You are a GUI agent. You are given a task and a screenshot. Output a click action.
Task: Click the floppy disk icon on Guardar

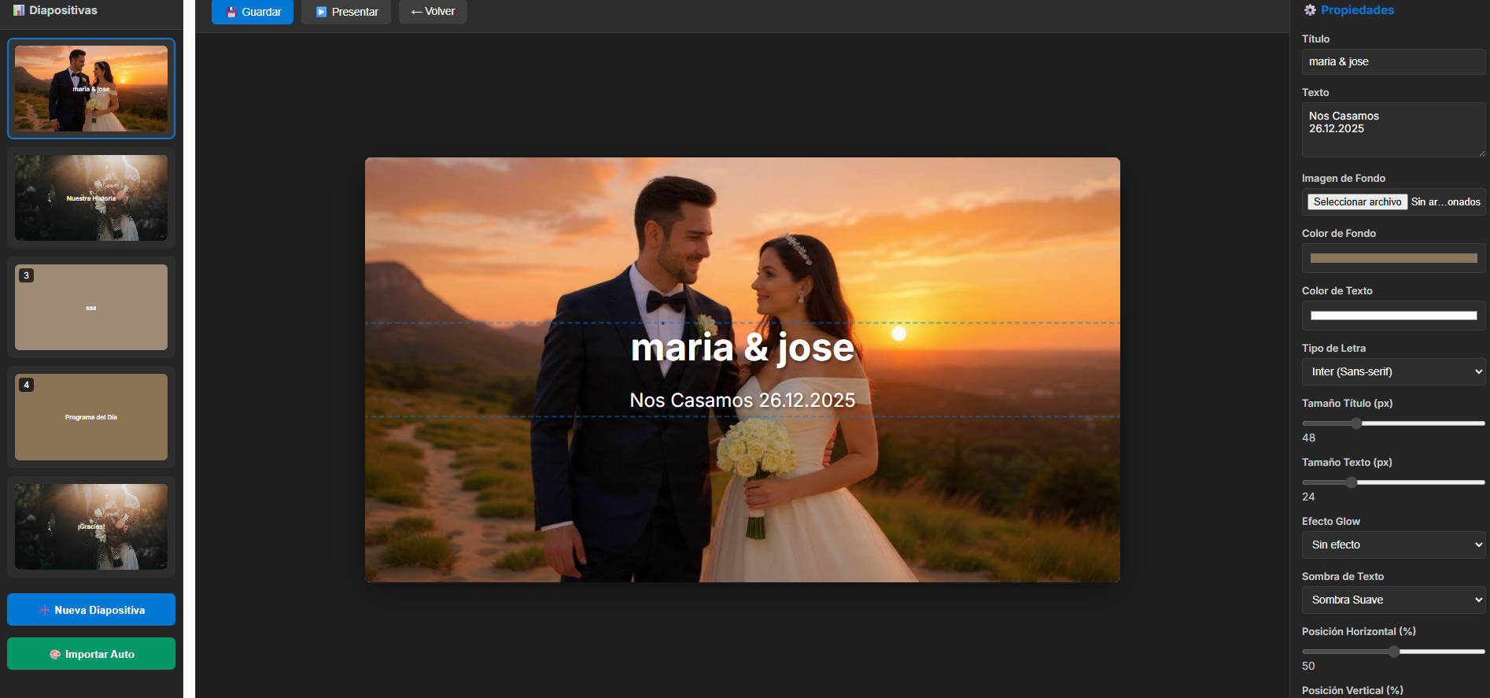pyautogui.click(x=231, y=12)
